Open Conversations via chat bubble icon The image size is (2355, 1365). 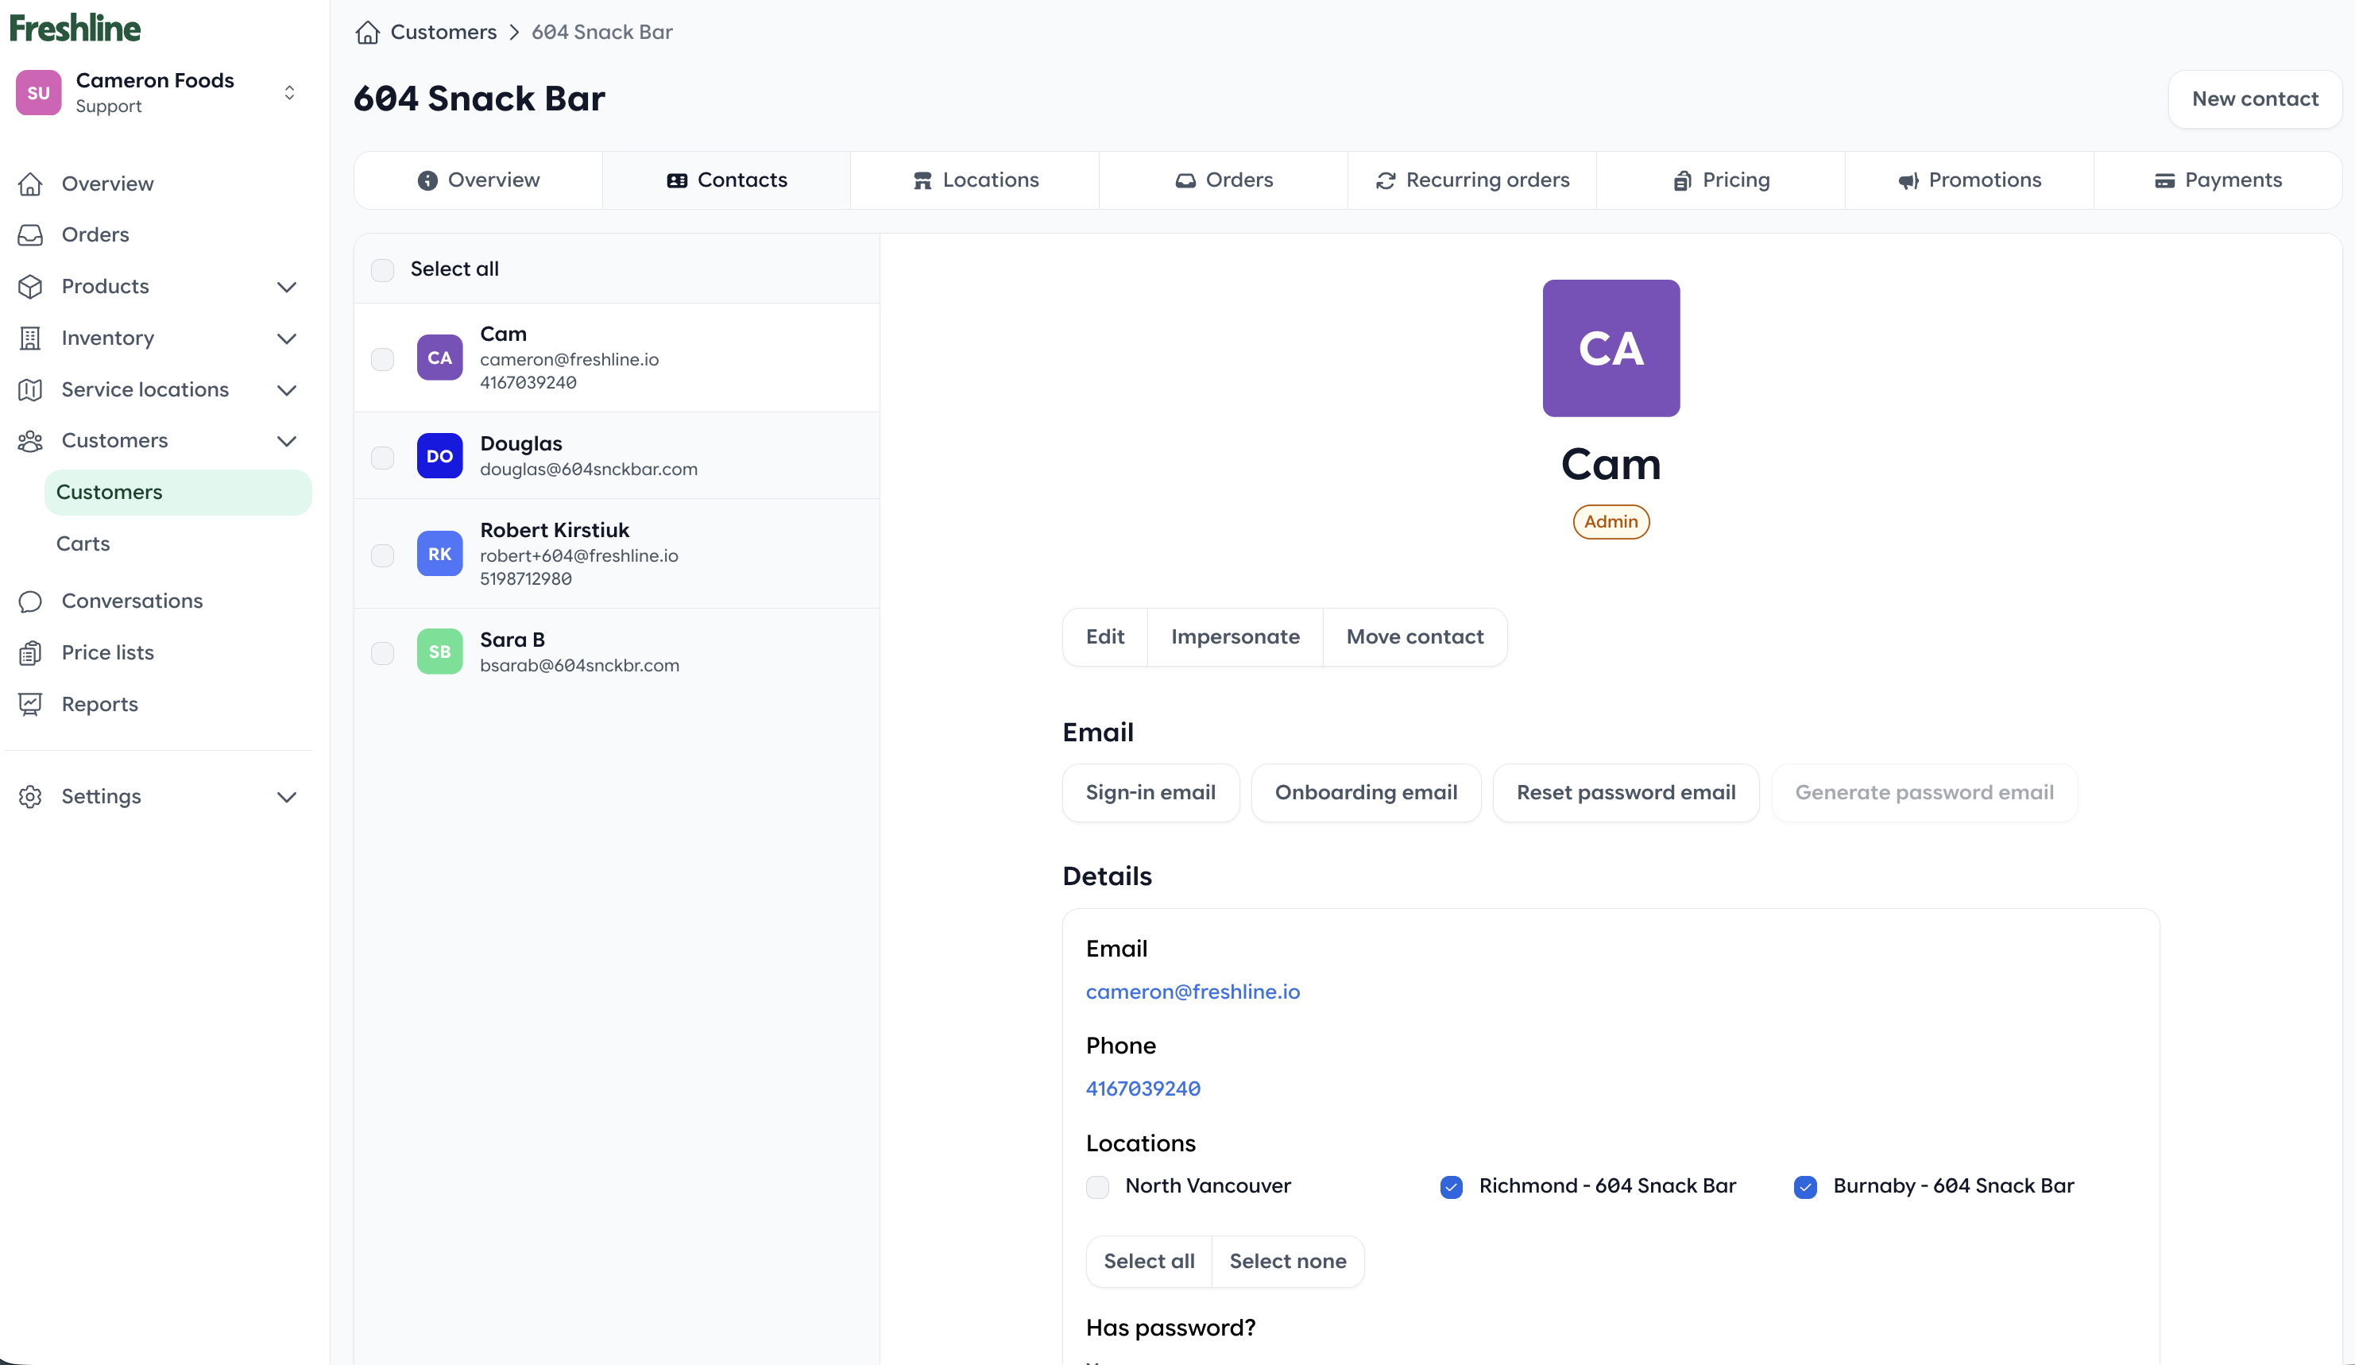[30, 601]
